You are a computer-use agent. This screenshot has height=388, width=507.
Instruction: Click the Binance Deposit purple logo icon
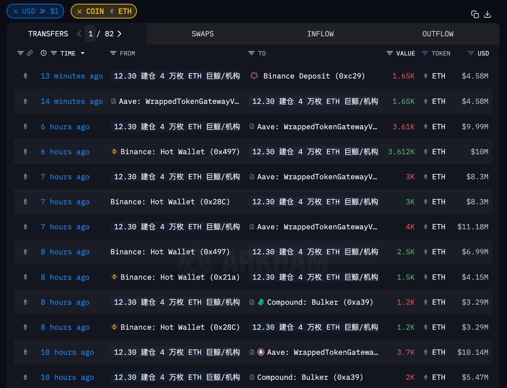[x=254, y=76]
